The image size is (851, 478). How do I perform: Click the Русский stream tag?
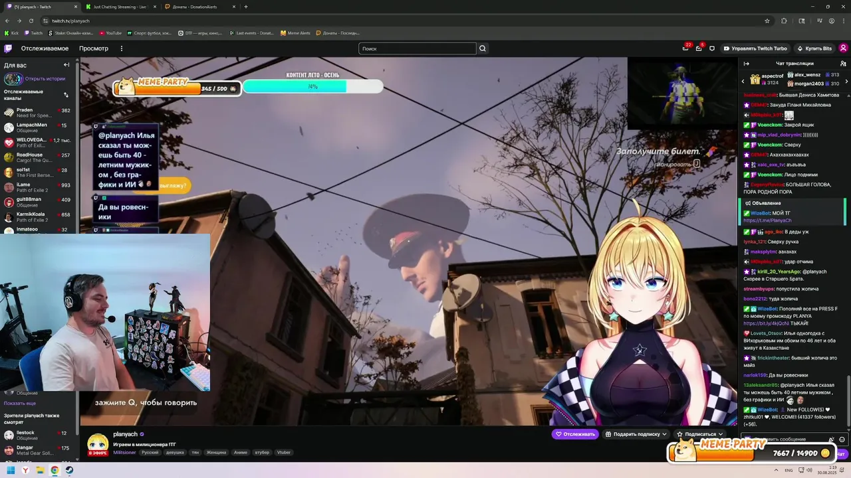pos(150,453)
